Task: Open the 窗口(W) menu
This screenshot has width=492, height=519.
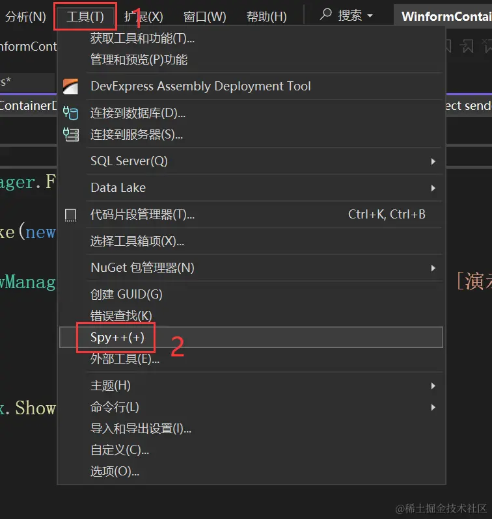Action: (x=204, y=16)
